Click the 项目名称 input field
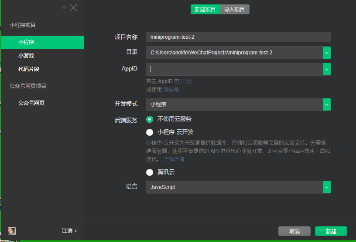Screen dimensions: 356x242 [x=238, y=37]
